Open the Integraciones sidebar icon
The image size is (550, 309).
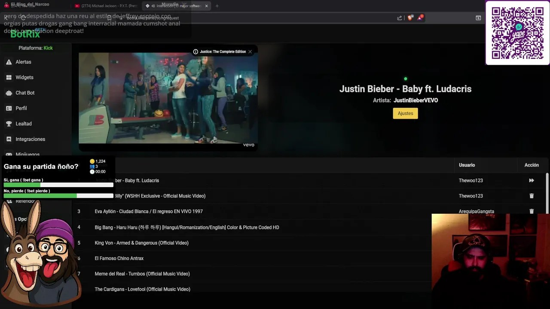click(9, 139)
